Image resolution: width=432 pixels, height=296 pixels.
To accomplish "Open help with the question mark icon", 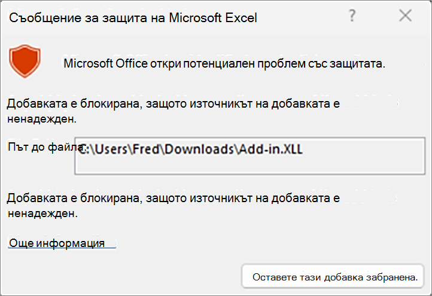I will tap(352, 16).
